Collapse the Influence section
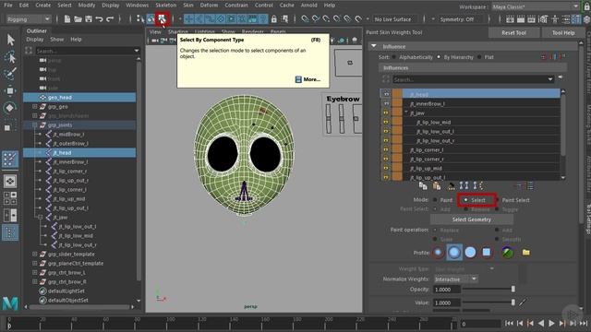The height and width of the screenshot is (332, 591). [x=373, y=46]
